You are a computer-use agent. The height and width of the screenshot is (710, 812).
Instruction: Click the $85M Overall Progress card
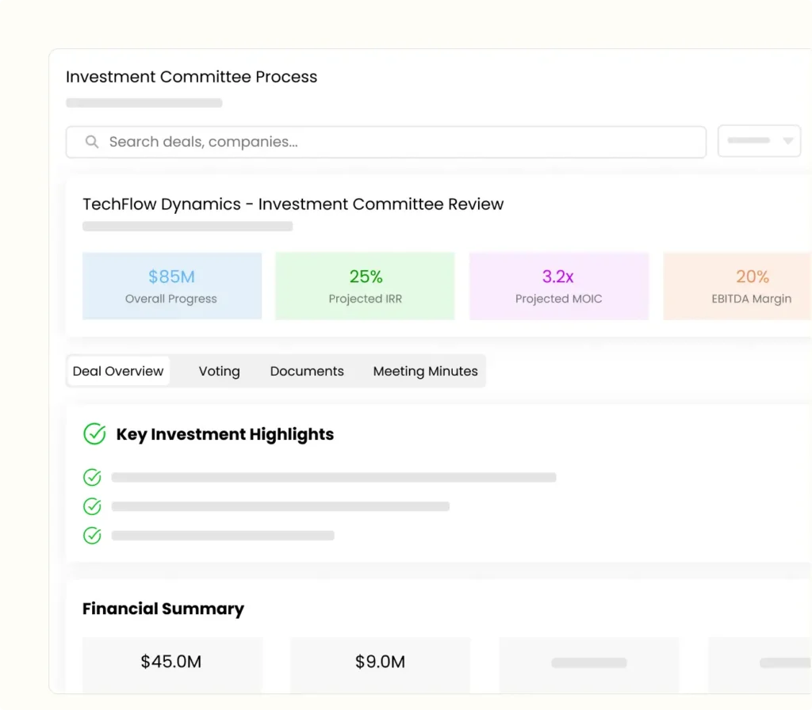coord(171,286)
